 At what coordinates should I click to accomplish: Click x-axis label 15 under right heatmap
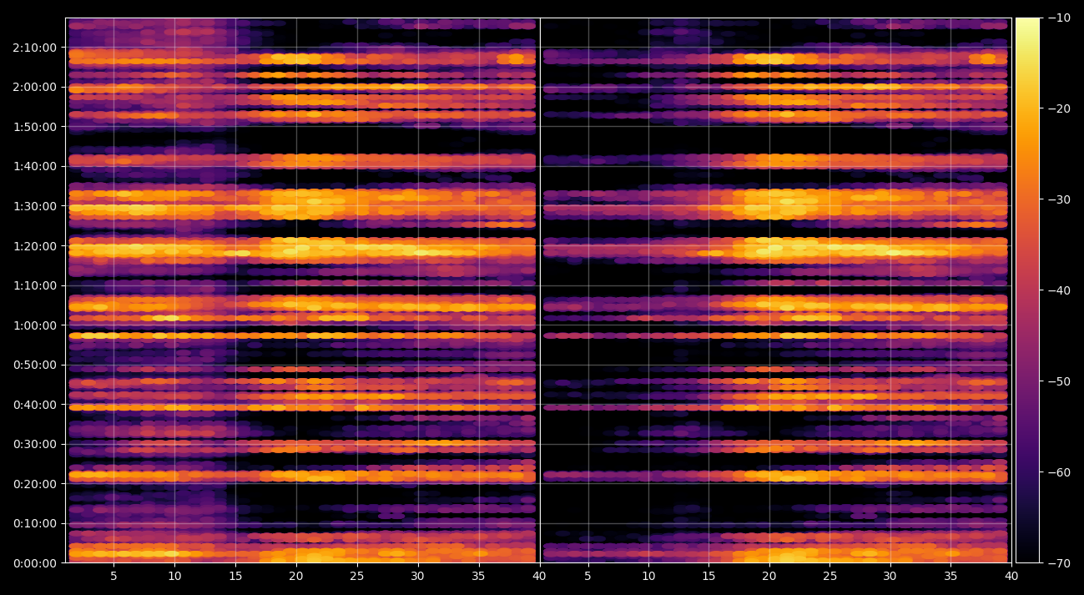pyautogui.click(x=708, y=576)
